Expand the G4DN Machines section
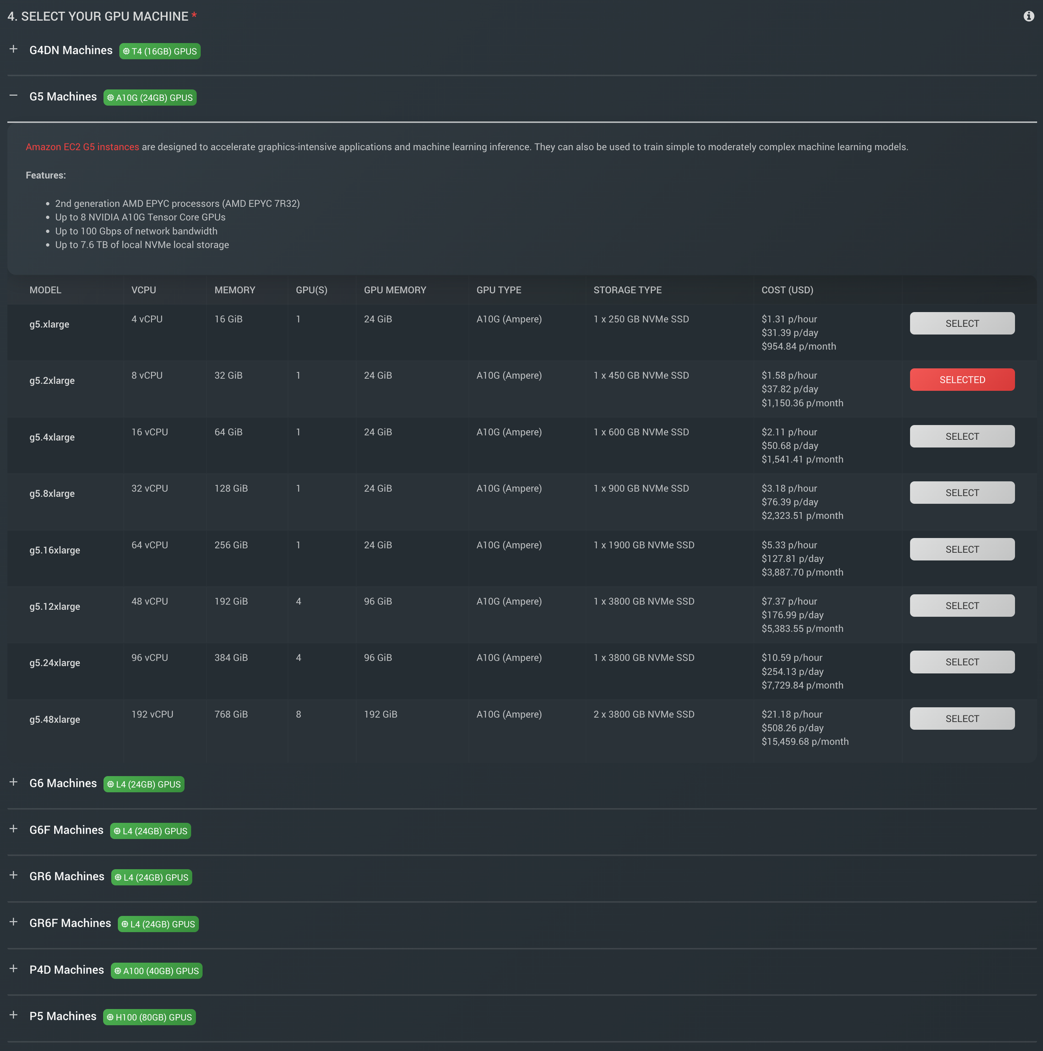Image resolution: width=1043 pixels, height=1051 pixels. [14, 50]
